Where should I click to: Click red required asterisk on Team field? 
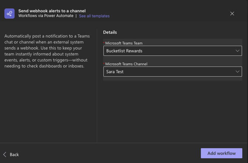pos(104,43)
